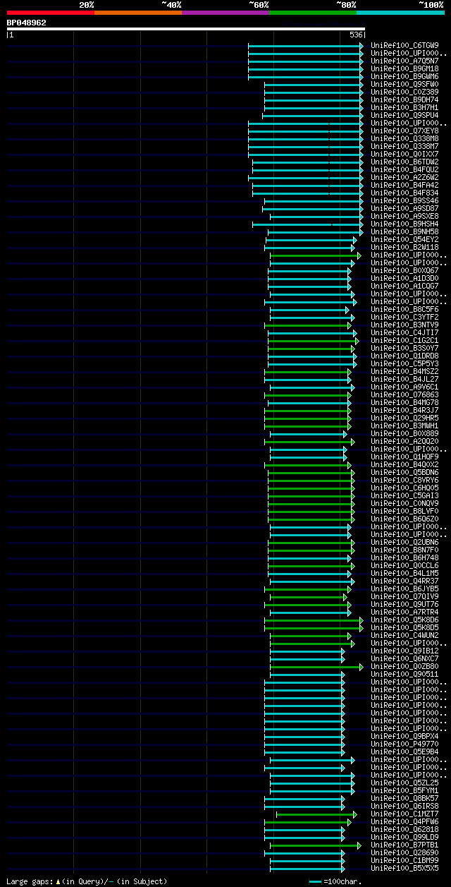Image resolution: width=451 pixels, height=887 pixels.
Task: Select hit label UniRef100_Q9VT76
Action: (x=405, y=605)
